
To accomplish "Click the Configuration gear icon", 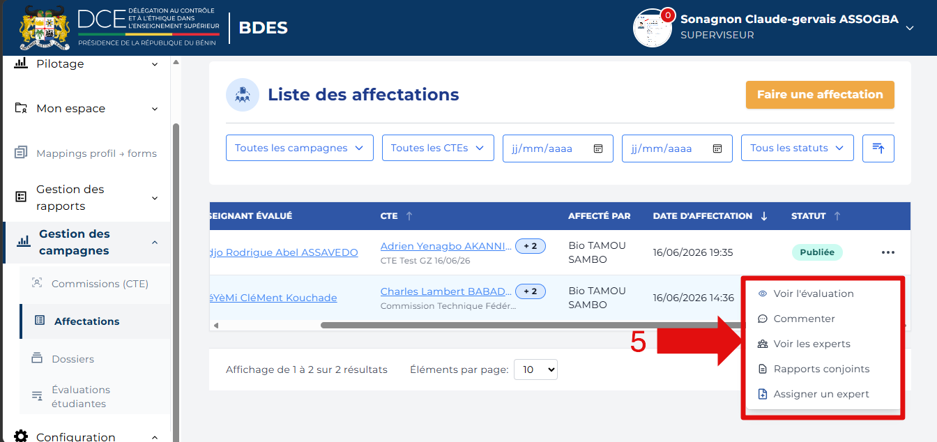I will point(21,436).
